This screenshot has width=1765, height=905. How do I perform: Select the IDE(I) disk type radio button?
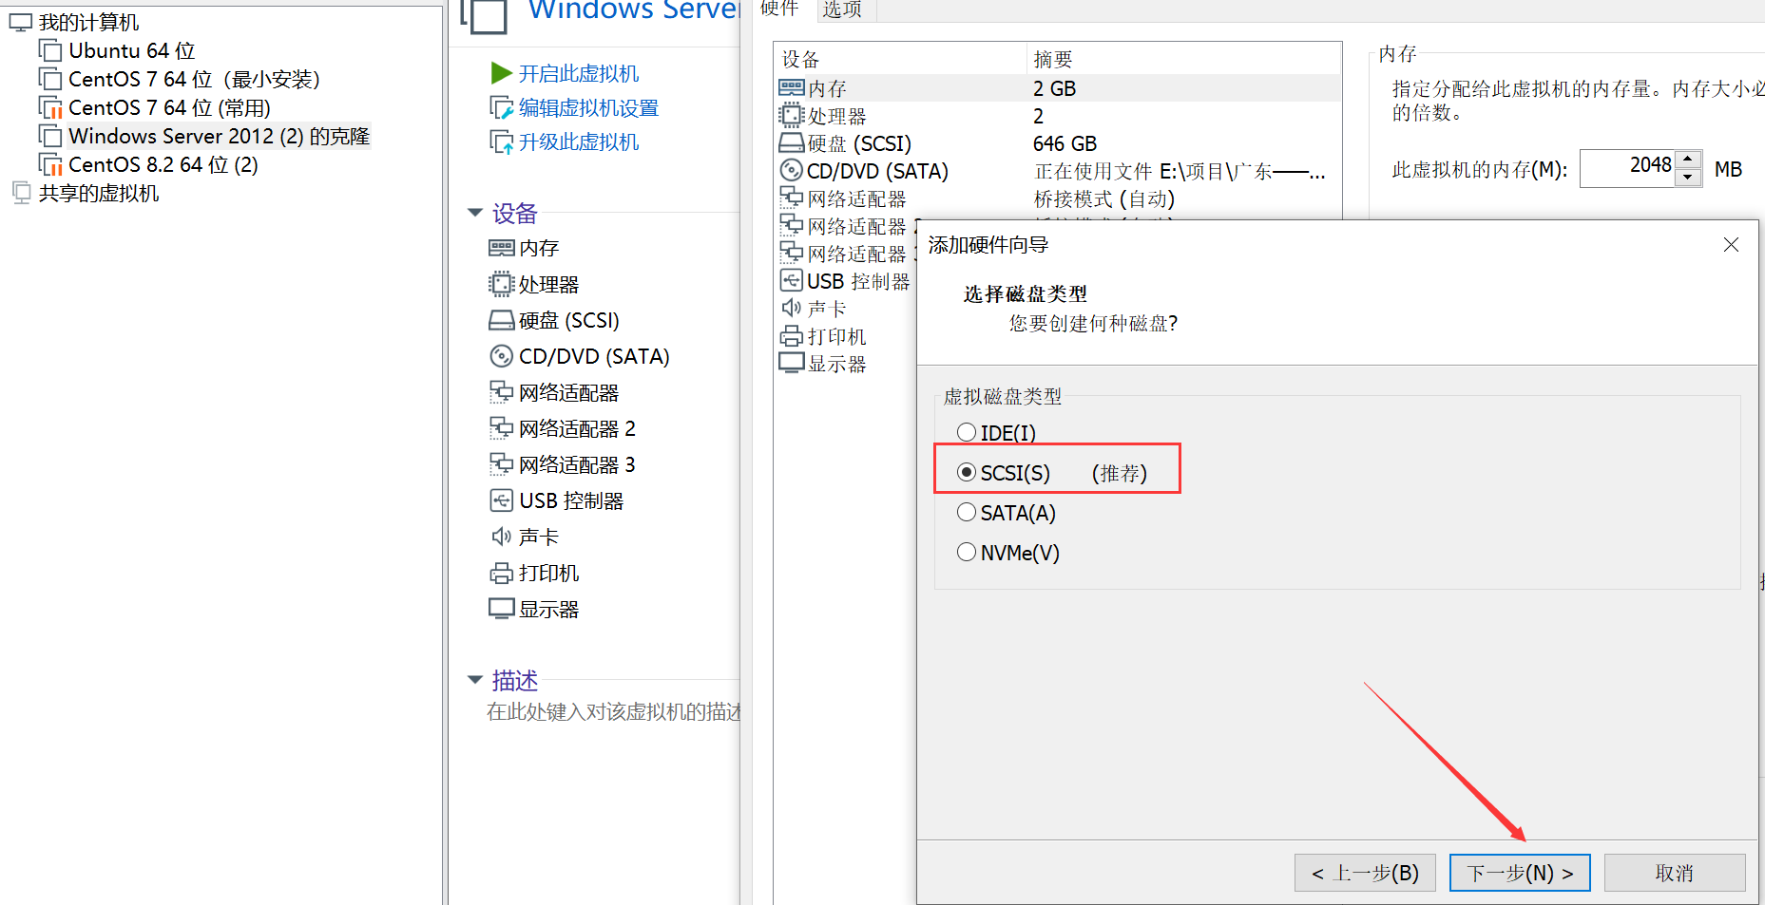pyautogui.click(x=967, y=432)
